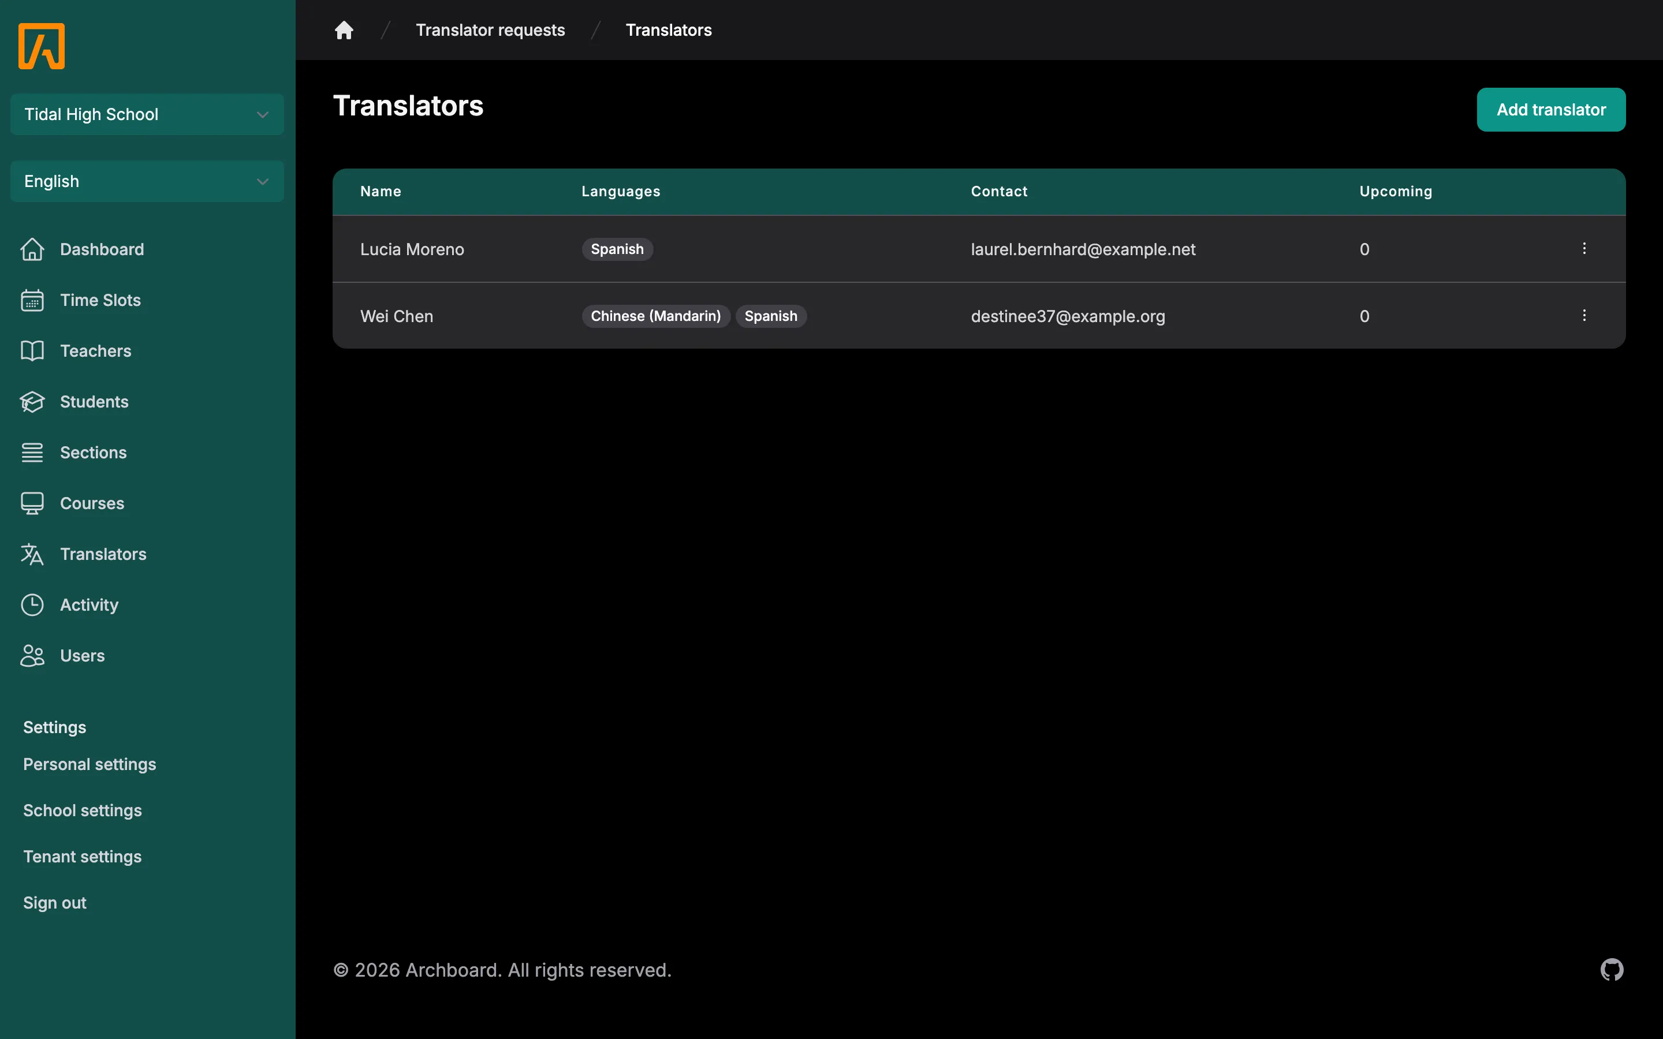1663x1039 pixels.
Task: Click the Settings section label
Action: tap(55, 727)
